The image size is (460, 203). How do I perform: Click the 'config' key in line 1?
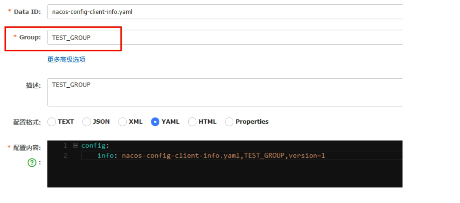pyautogui.click(x=93, y=146)
